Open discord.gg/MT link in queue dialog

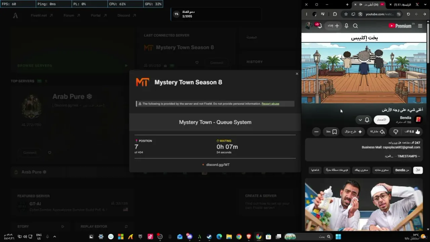coord(218,165)
